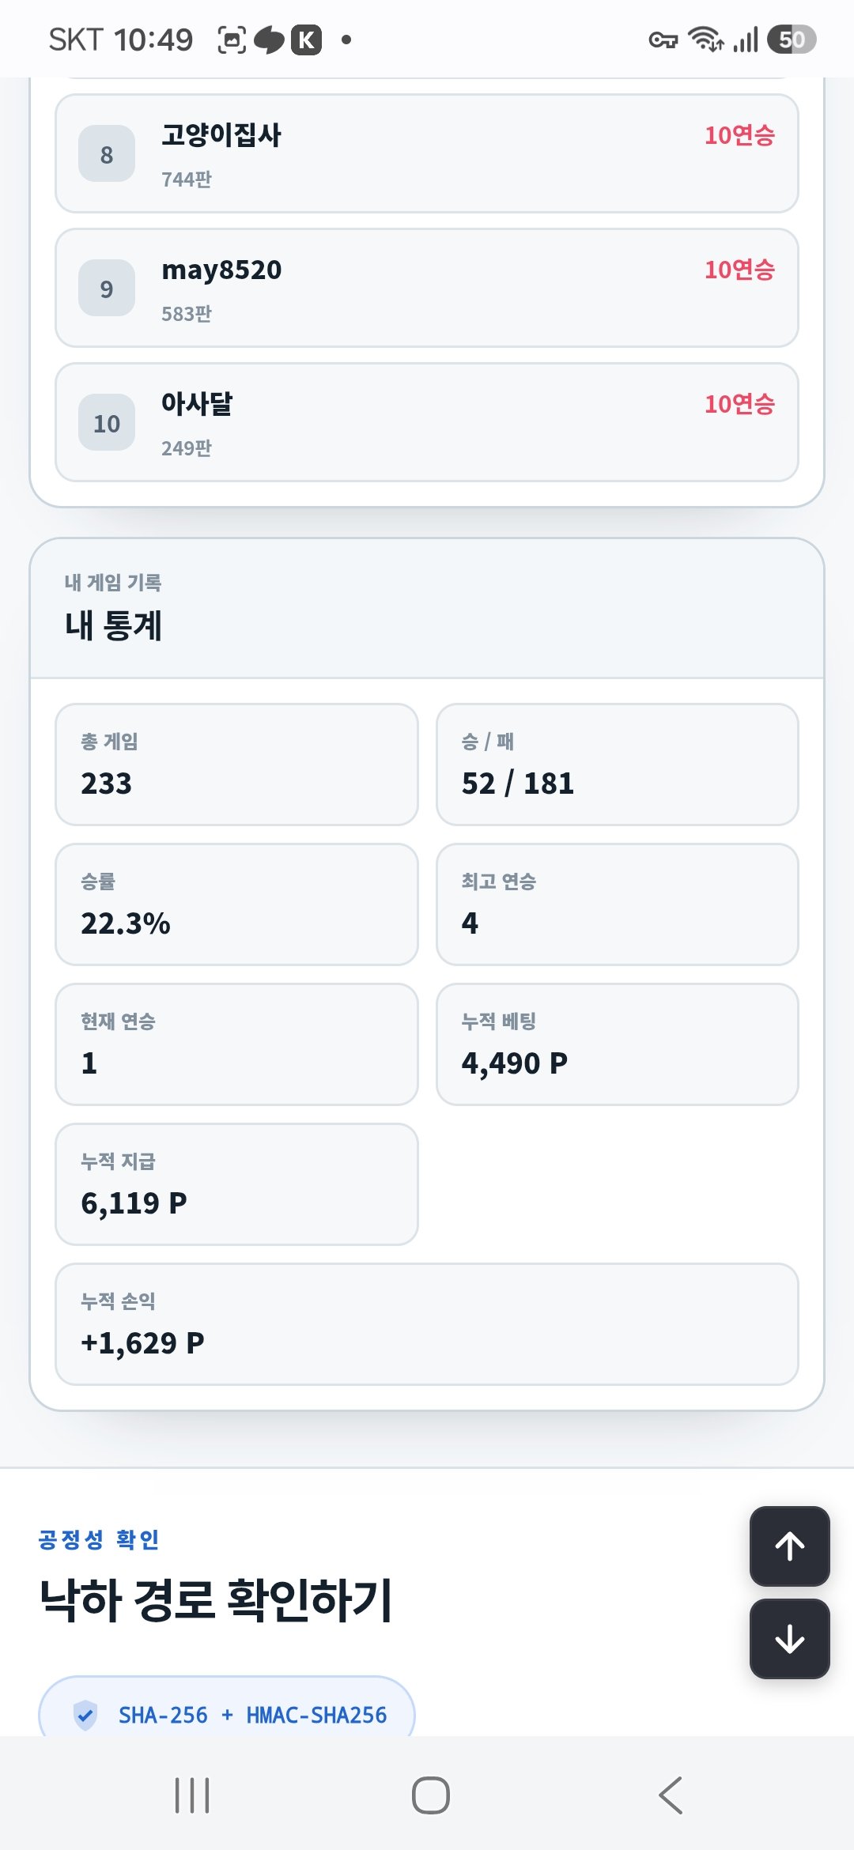Tap the 누적 손익 +1,629 P card
854x1850 pixels.
[427, 1324]
